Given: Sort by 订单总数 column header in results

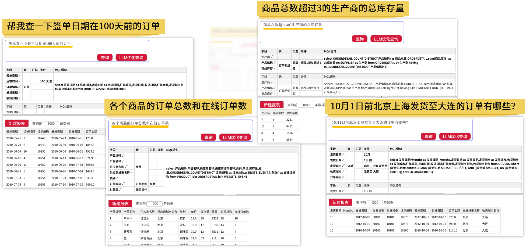Looking at the screenshot, I should click(226, 212).
